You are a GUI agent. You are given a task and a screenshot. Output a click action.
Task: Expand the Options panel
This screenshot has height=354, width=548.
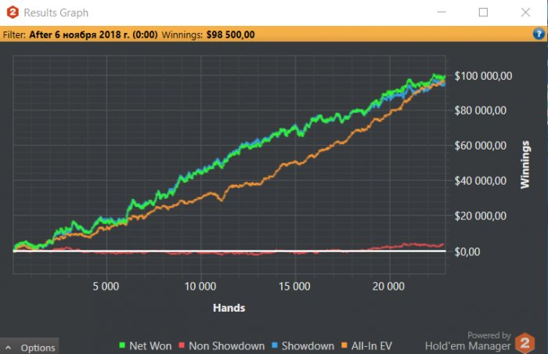pos(30,347)
